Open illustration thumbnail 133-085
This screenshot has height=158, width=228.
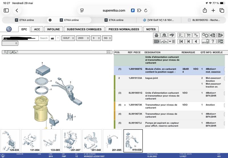[x=51, y=141]
